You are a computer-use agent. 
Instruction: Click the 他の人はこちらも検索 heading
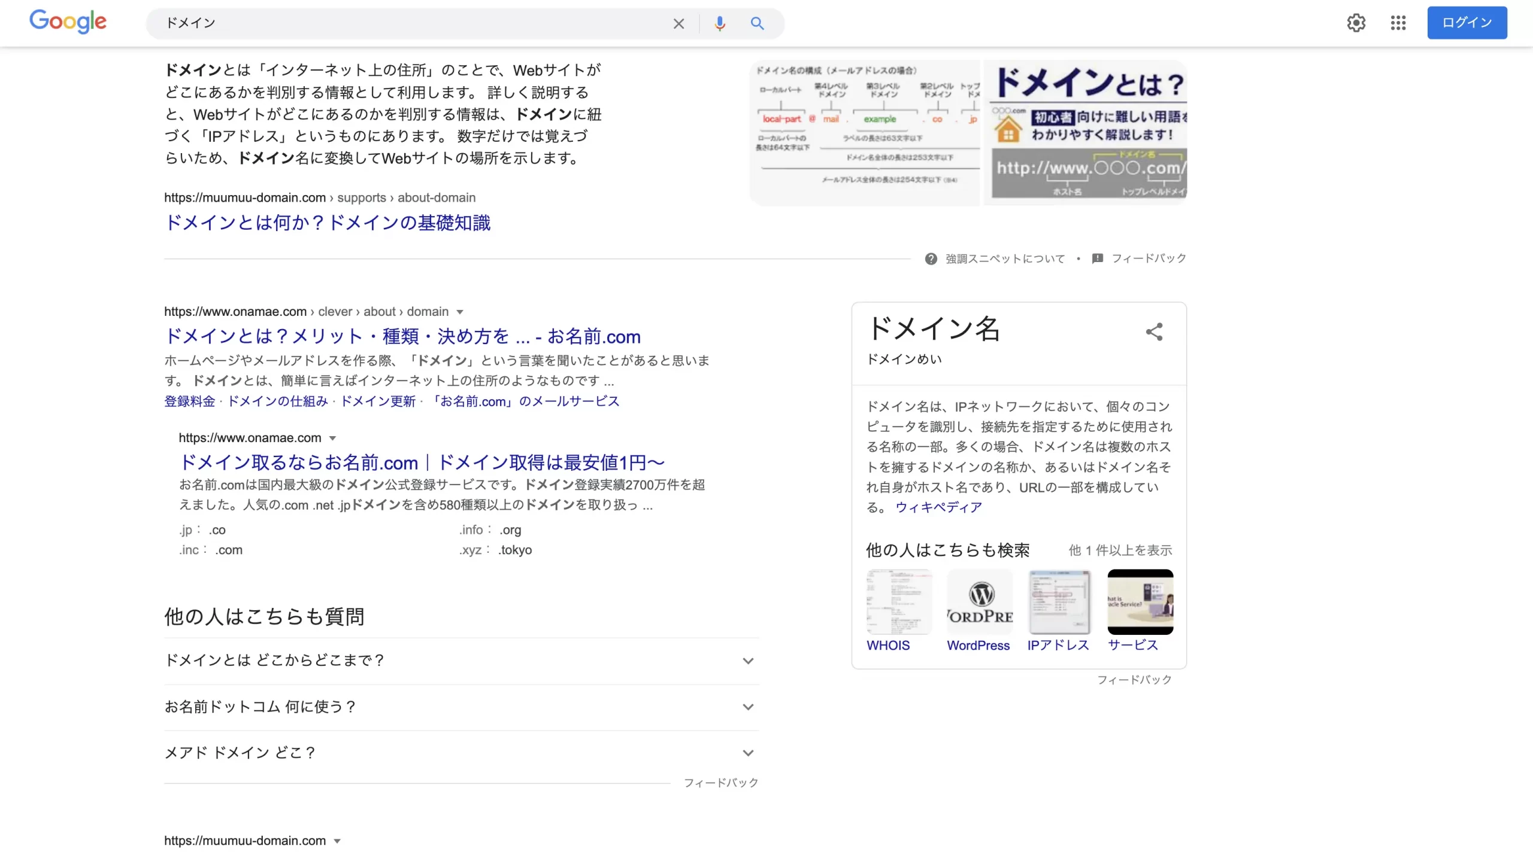click(x=948, y=550)
